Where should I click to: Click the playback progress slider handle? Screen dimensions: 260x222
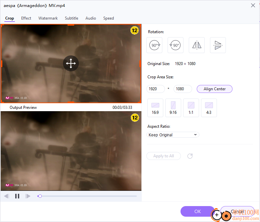point(40,196)
